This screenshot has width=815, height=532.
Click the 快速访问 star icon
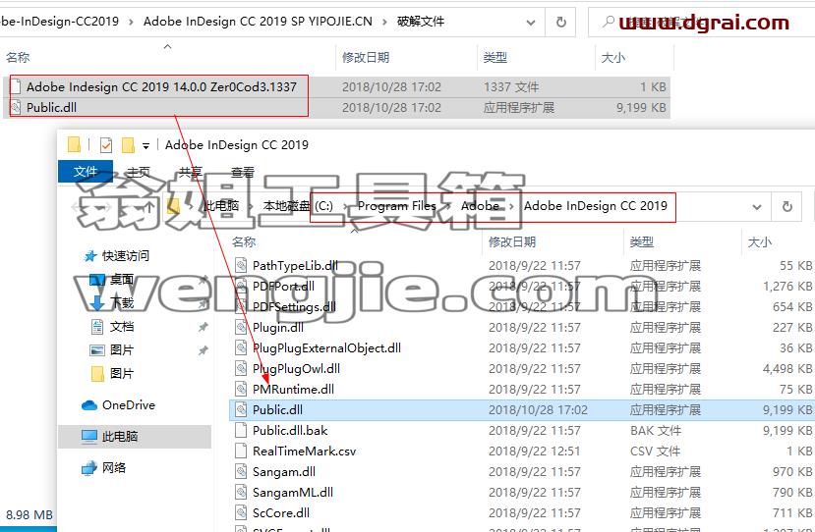pos(90,256)
